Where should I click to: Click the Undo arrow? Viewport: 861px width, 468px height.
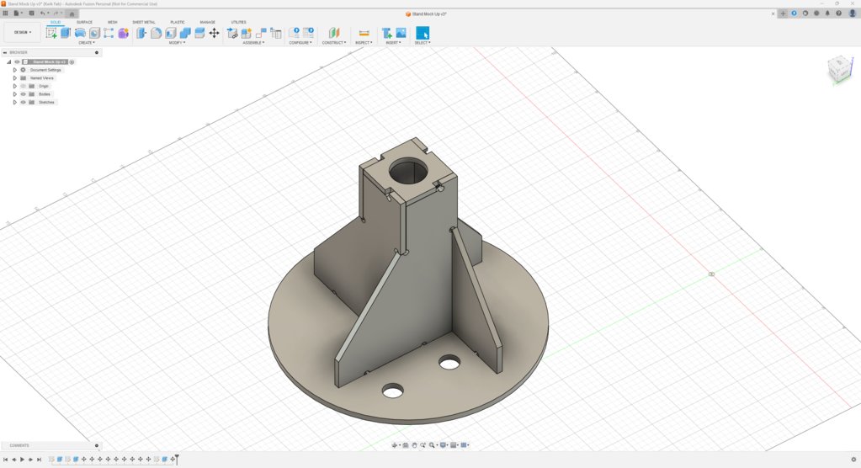(x=43, y=13)
